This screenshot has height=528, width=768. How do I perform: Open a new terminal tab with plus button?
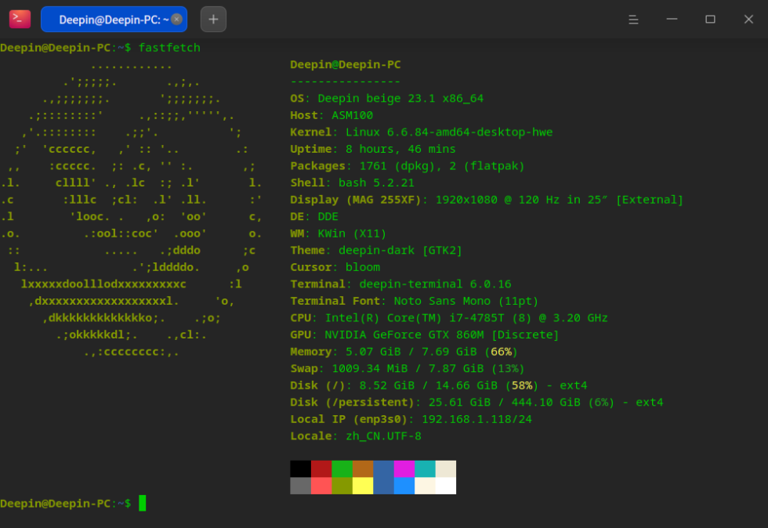click(x=213, y=19)
